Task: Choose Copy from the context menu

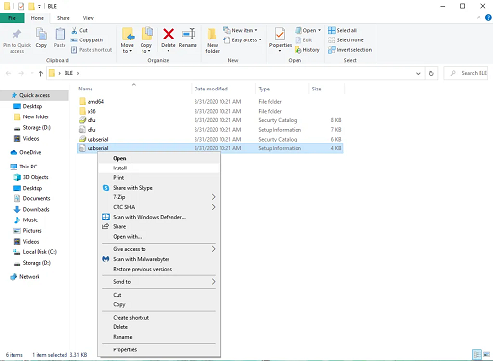Action: tap(159, 304)
